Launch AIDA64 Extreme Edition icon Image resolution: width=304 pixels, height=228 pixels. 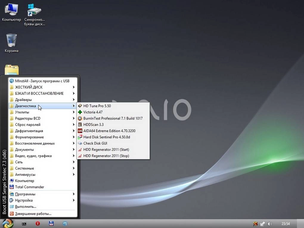tap(80, 131)
